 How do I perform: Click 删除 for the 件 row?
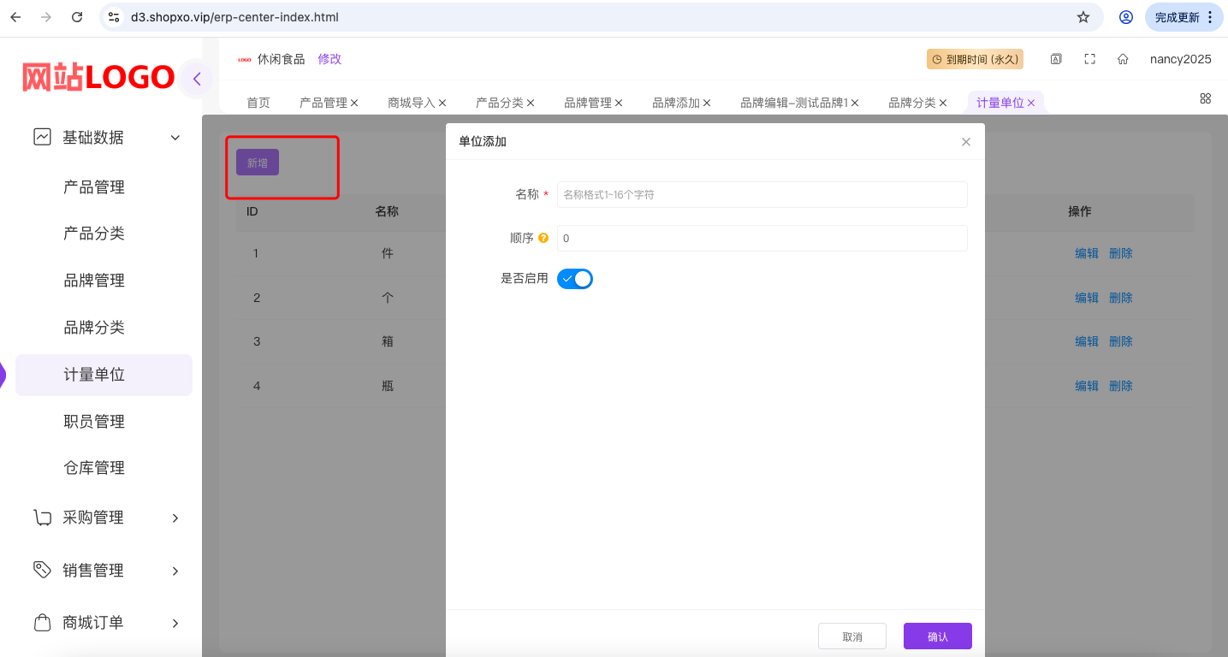tap(1121, 253)
